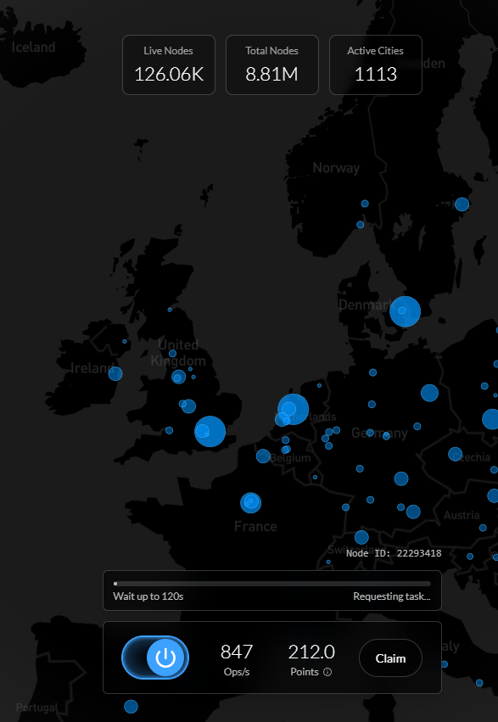Screen dimensions: 498x722
Task: Select the Total Nodes stat card
Action: pos(272,65)
